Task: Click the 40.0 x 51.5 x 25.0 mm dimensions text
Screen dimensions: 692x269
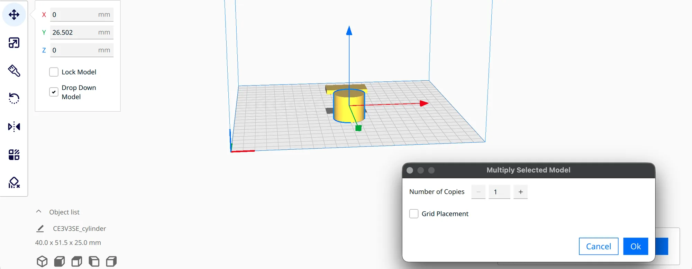Action: [x=68, y=243]
